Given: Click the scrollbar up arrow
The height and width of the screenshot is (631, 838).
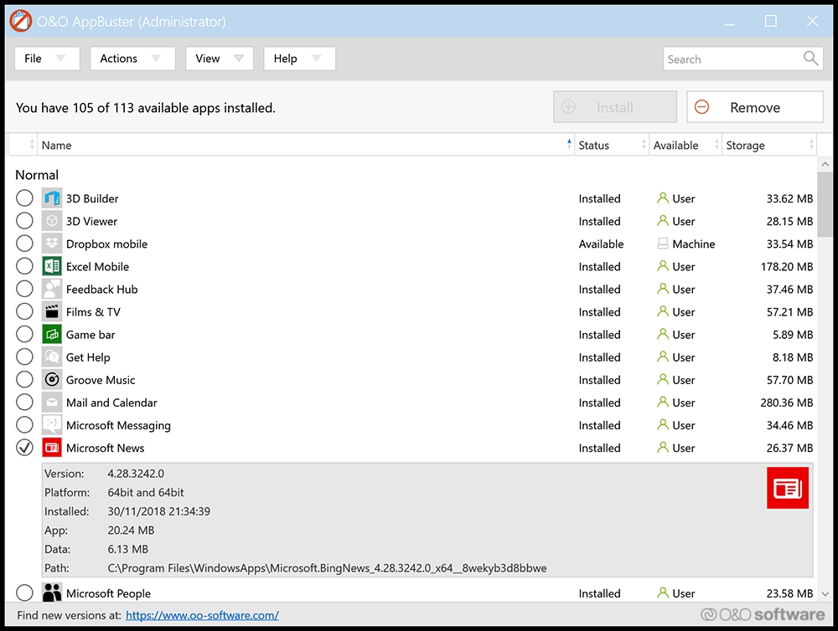Looking at the screenshot, I should (825, 164).
